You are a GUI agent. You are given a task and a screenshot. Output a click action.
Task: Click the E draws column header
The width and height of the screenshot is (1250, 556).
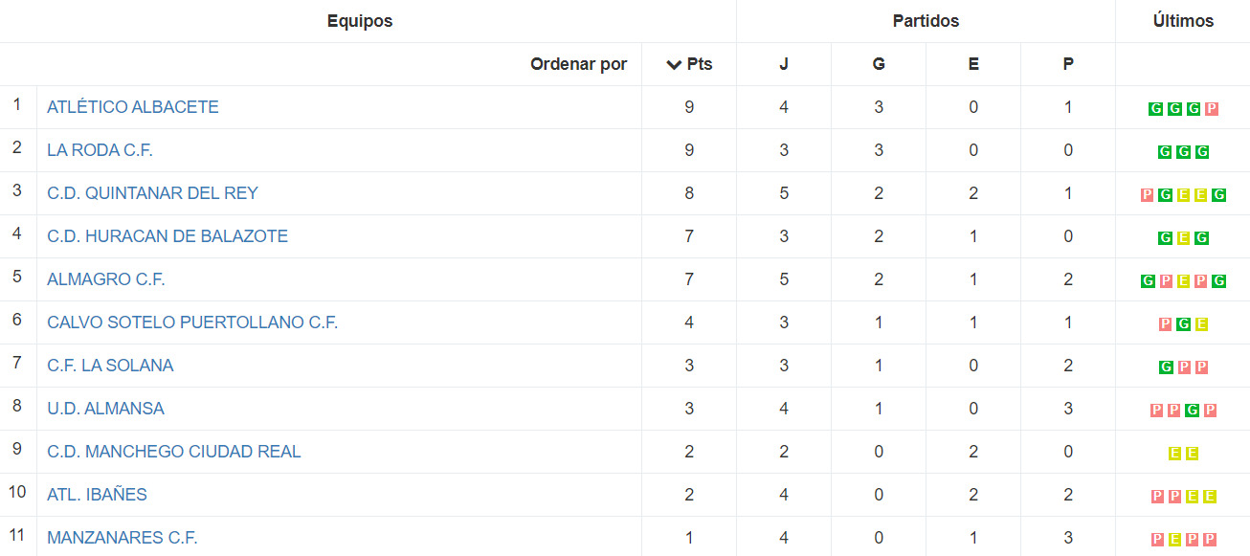973,64
